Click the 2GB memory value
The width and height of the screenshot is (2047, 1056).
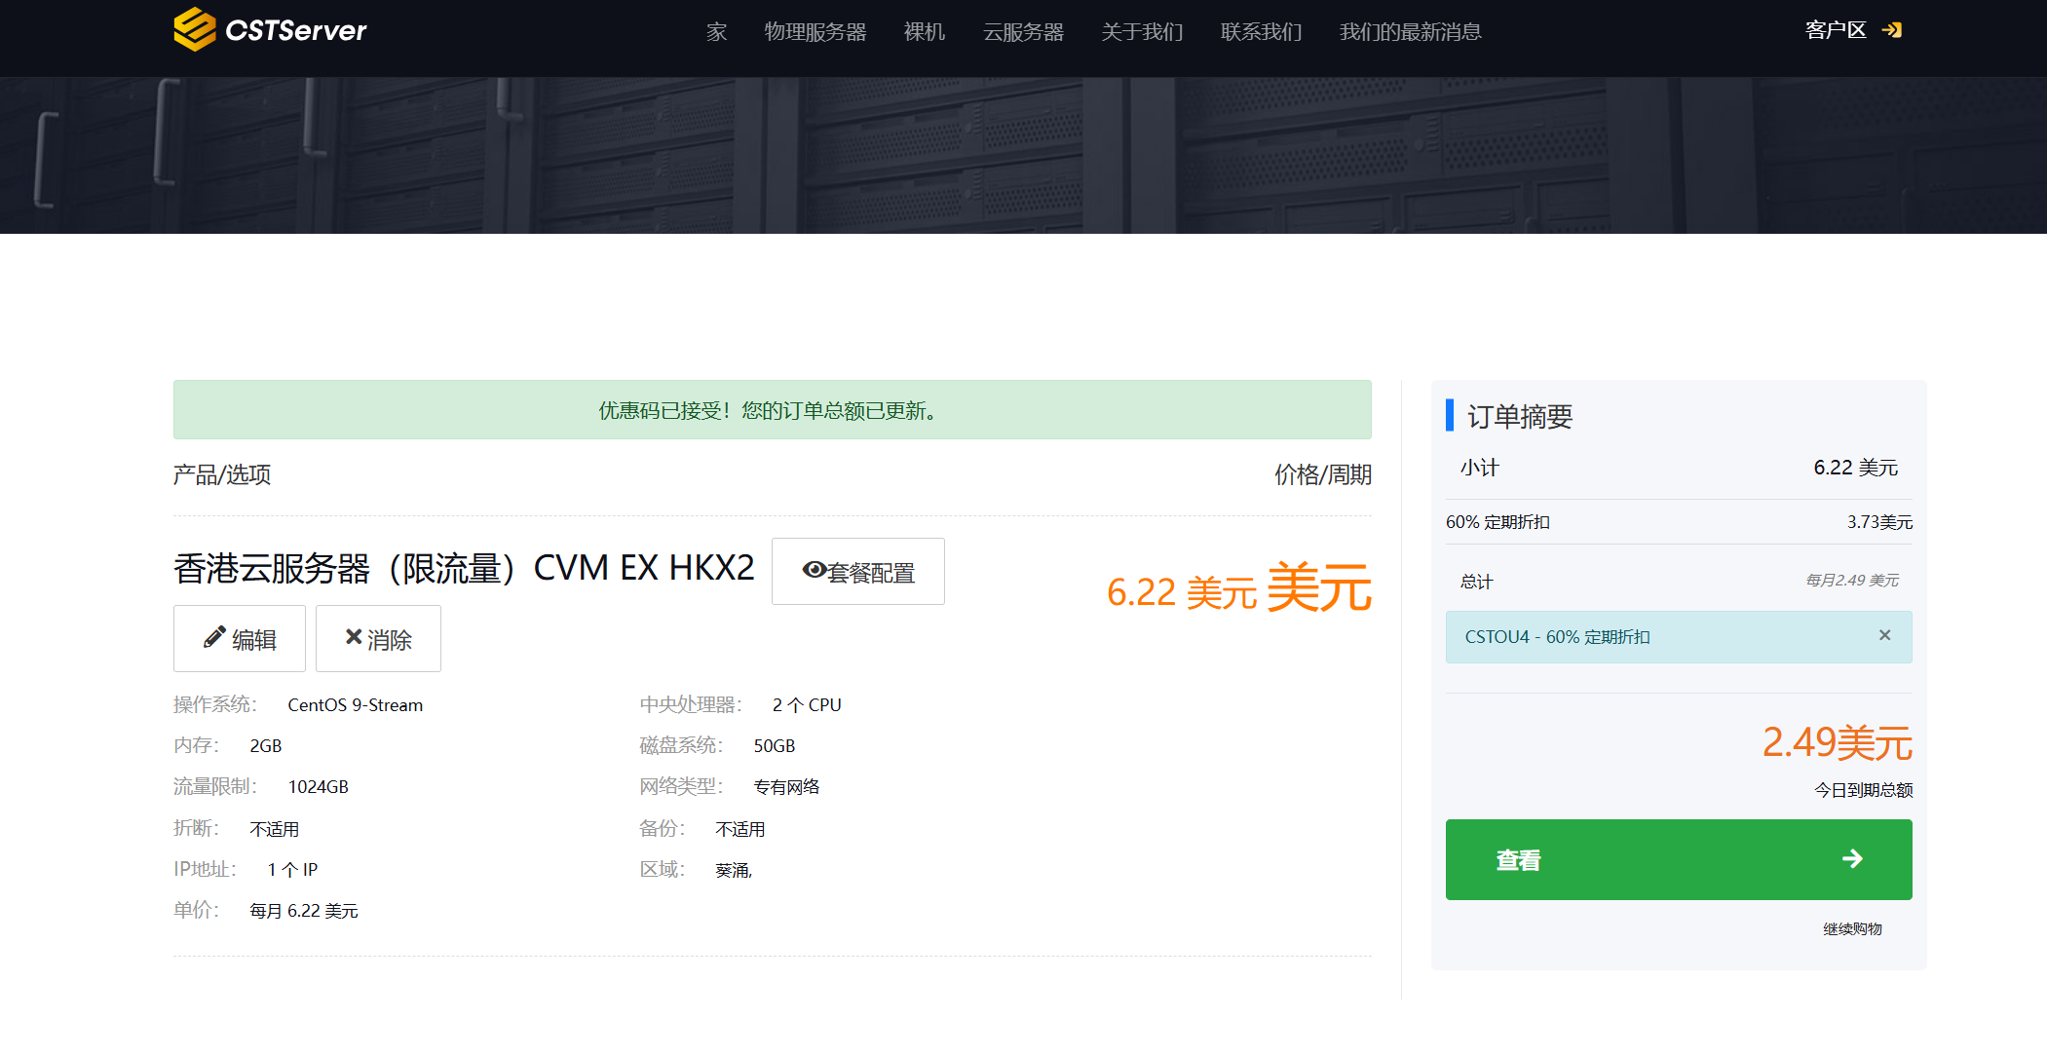click(265, 746)
